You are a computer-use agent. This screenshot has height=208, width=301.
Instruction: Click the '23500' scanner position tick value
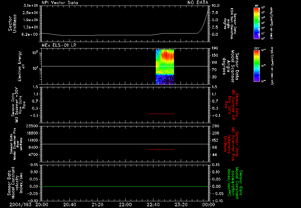coord(32,126)
